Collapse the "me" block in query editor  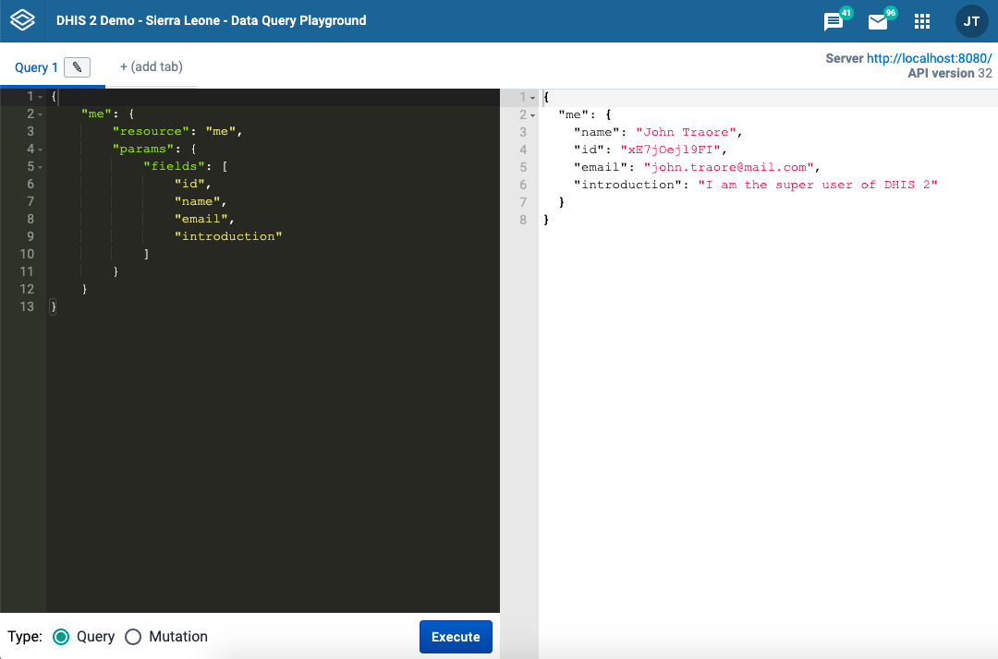pos(40,114)
